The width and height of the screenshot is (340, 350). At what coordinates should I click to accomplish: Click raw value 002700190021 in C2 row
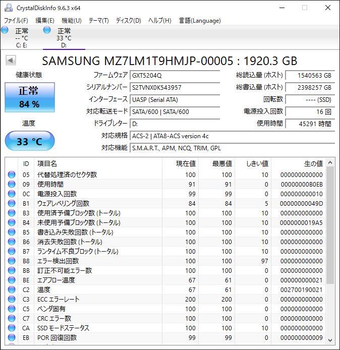click(302, 289)
